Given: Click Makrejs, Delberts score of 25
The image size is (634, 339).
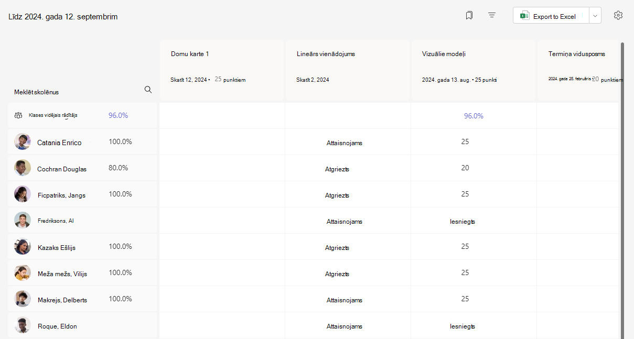Looking at the screenshot, I should coord(465,299).
